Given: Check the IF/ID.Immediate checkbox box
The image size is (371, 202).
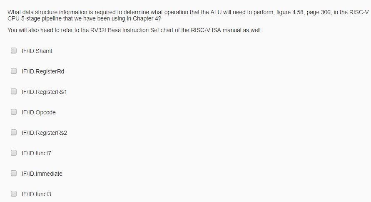Looking at the screenshot, I should click(x=13, y=174).
